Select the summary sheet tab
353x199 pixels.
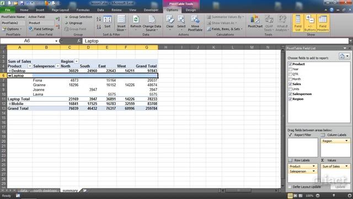pyautogui.click(x=70, y=191)
